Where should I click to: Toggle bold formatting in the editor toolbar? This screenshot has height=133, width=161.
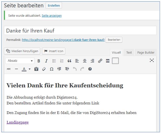(x=39, y=61)
